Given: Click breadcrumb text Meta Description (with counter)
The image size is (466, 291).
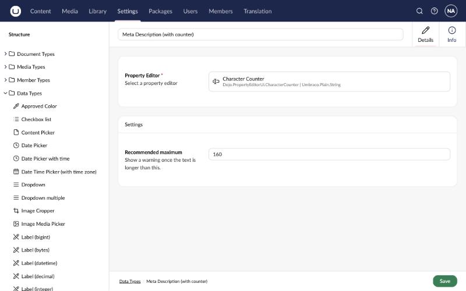Looking at the screenshot, I should (177, 281).
